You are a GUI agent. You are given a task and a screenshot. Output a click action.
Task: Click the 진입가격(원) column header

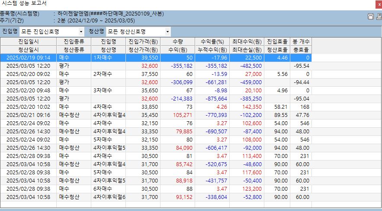coord(143,42)
